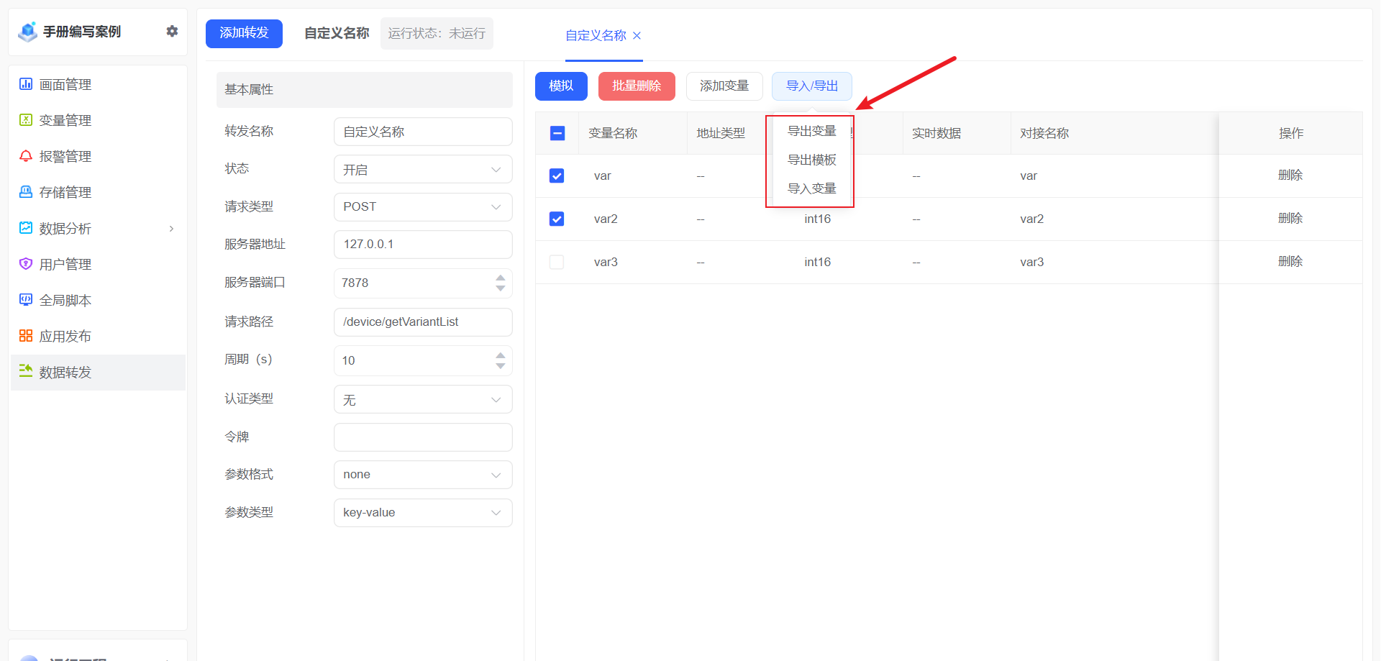Click the 变量管理 sidebar icon
Image resolution: width=1381 pixels, height=661 pixels.
point(26,120)
